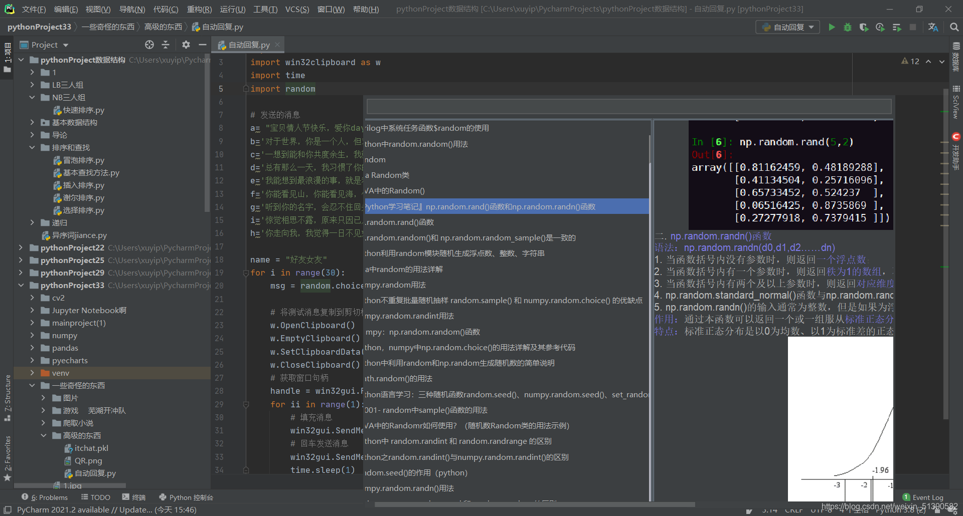Screen dimensions: 963x516
Task: Jump to previous highlighted error arrow
Action: point(928,61)
